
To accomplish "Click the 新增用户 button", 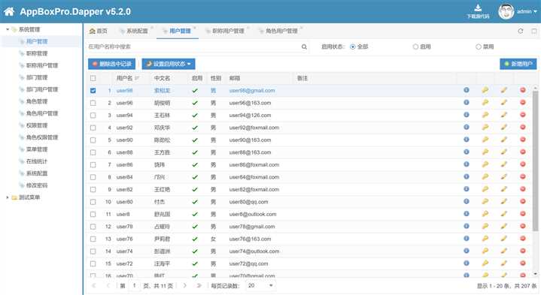I will (x=518, y=64).
